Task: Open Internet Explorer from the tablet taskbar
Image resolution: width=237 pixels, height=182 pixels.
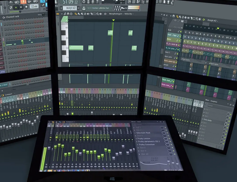Action: [x=45, y=171]
